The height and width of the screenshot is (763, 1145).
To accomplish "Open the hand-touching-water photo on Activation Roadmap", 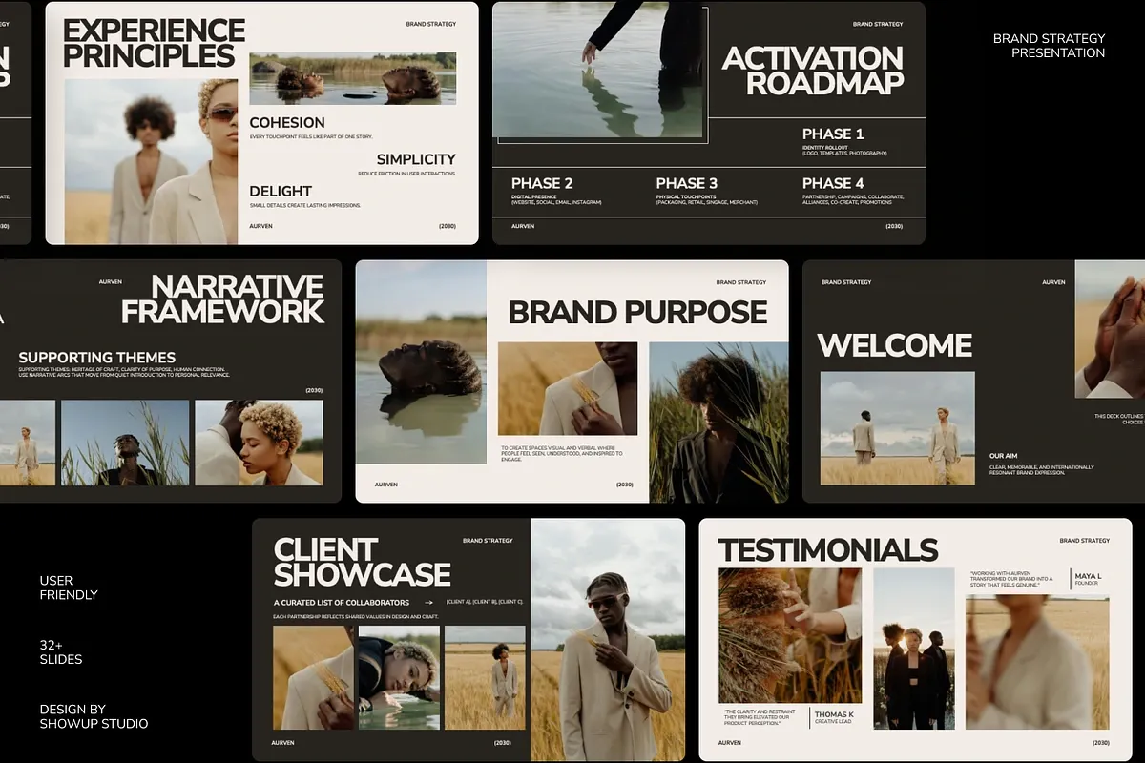I will [599, 69].
